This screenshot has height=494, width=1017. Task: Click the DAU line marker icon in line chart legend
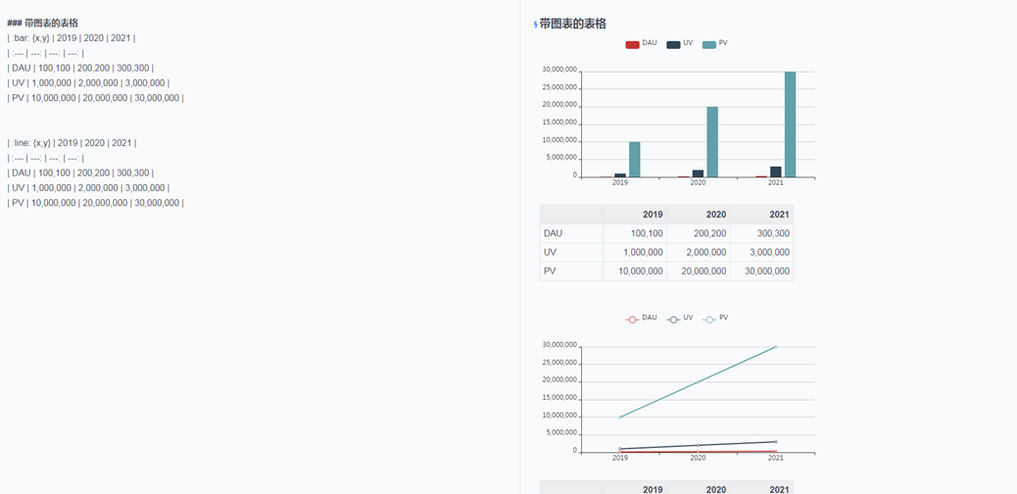pyautogui.click(x=632, y=319)
